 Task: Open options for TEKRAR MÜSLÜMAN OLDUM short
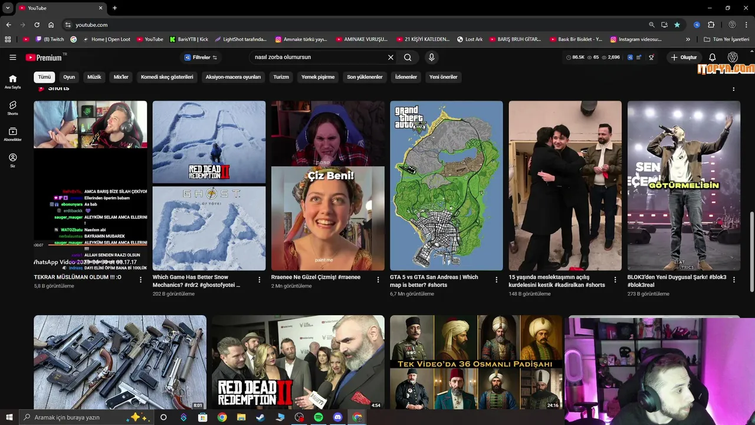tap(140, 280)
